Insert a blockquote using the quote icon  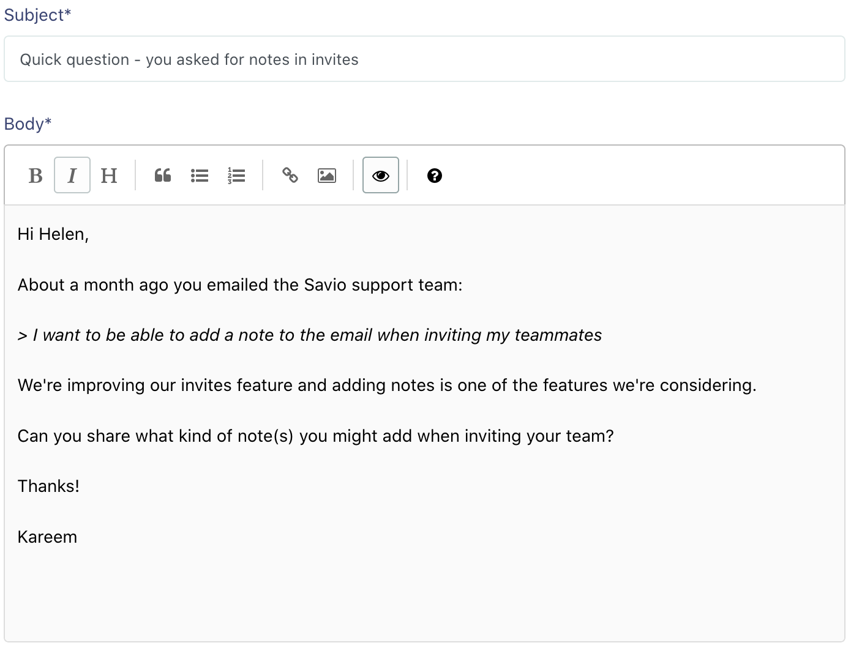click(163, 176)
